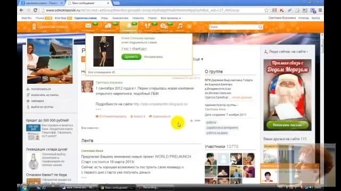Open the music note icon
The width and height of the screenshot is (341, 191).
coord(180,26)
